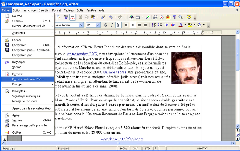Image resolution: width=240 pixels, height=151 pixels.
Task: Align text left
Action: pos(127,25)
